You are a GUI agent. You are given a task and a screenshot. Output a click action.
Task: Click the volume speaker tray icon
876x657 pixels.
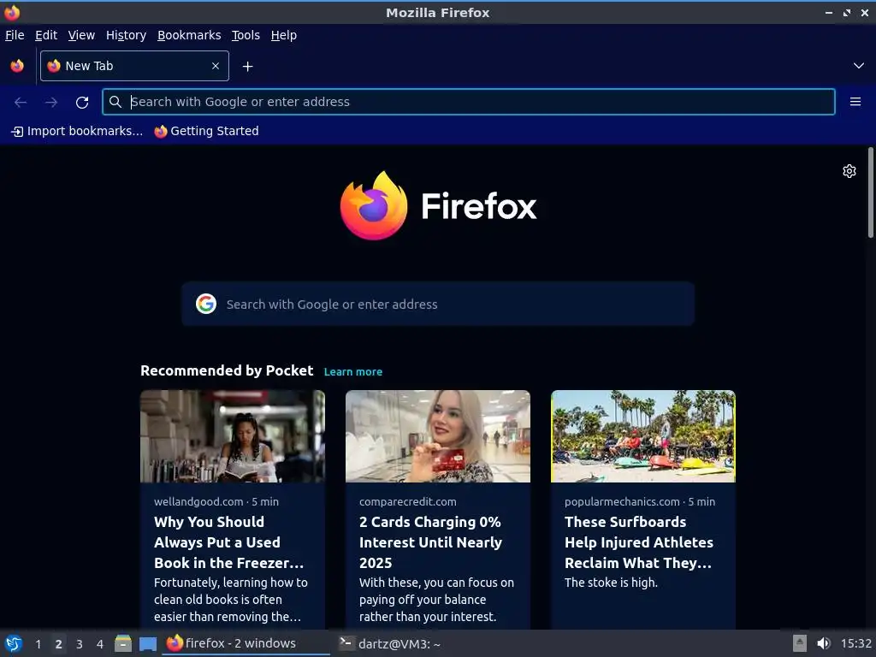[x=824, y=643]
